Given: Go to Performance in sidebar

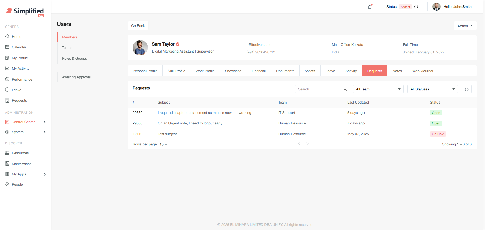Looking at the screenshot, I should tap(22, 79).
